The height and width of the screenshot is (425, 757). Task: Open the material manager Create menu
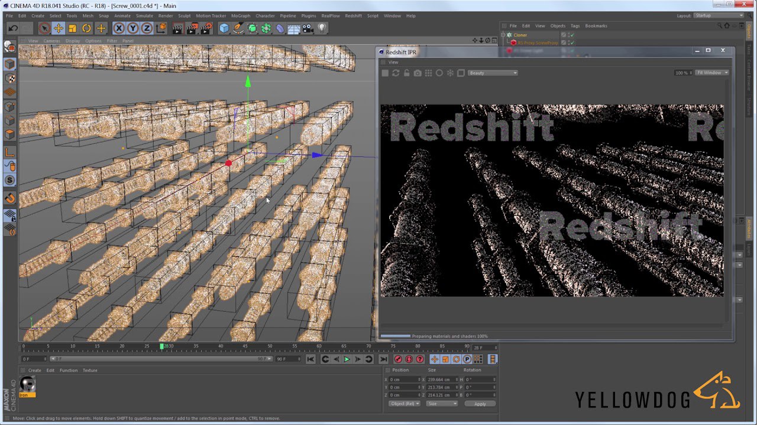[35, 370]
